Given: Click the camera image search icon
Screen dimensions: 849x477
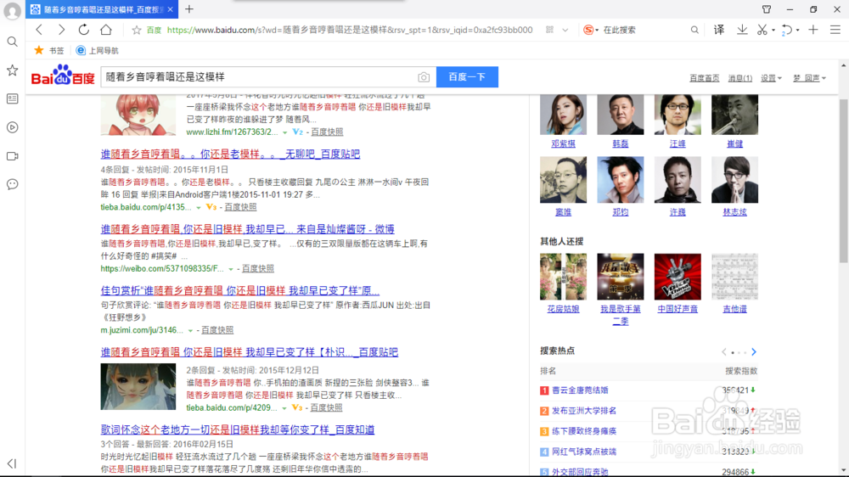Looking at the screenshot, I should point(424,77).
